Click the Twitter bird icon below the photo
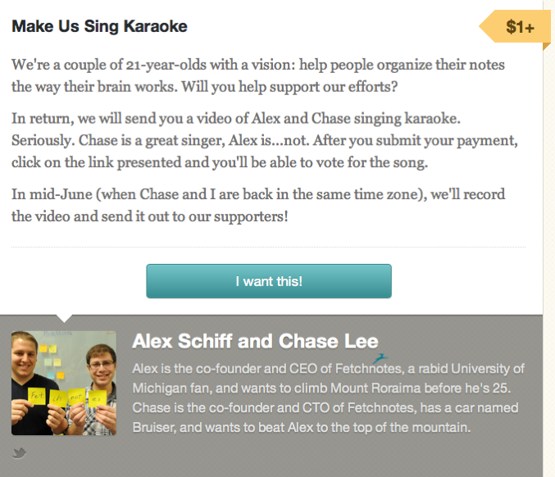The image size is (555, 477). point(20,453)
